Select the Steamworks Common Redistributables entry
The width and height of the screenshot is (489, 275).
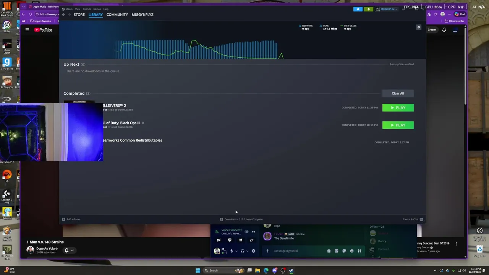tap(132, 140)
